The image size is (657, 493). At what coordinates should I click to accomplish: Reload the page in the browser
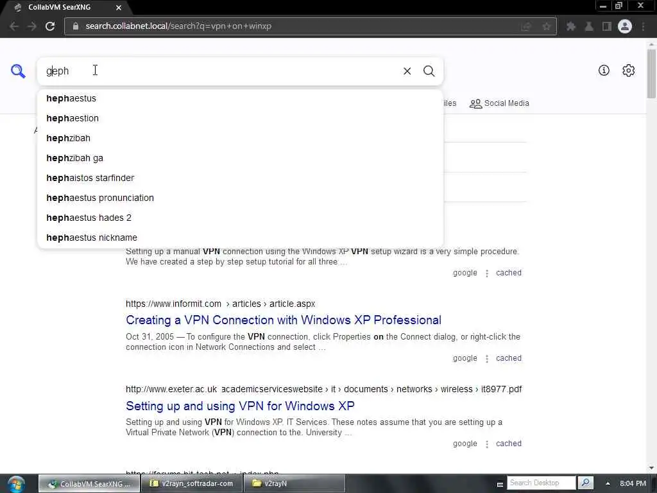[x=50, y=26]
